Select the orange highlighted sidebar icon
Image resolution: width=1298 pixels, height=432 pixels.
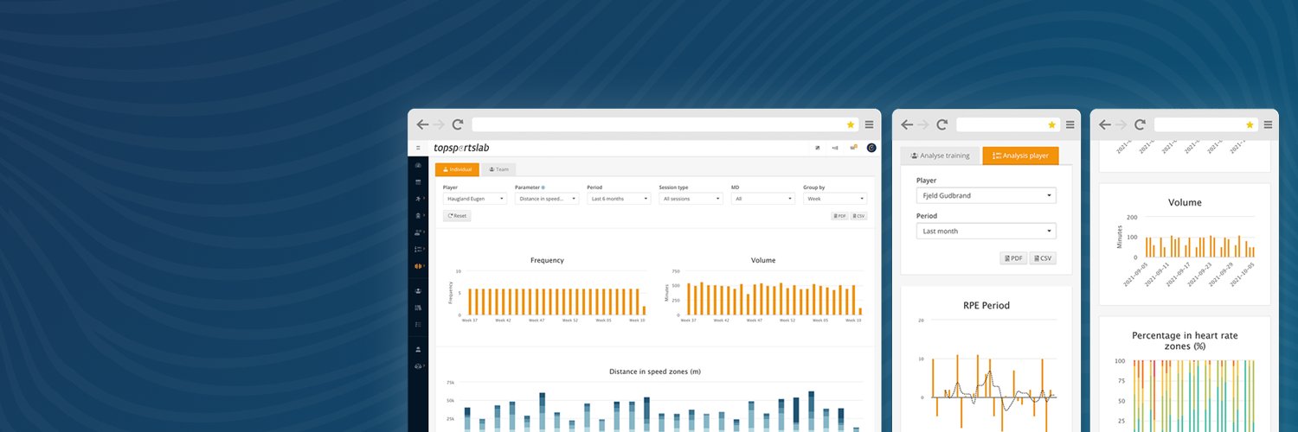click(x=418, y=265)
